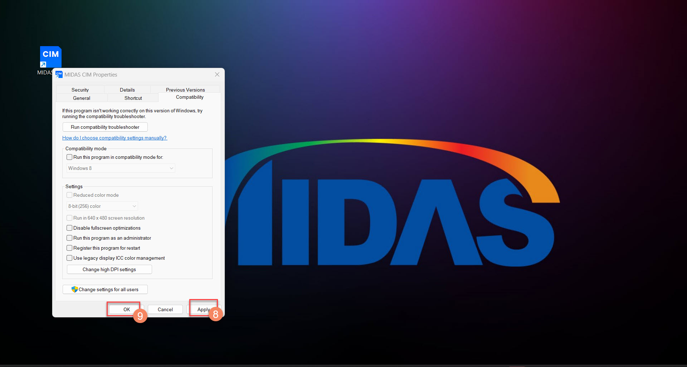Enable 'Use legacy display ICC color management'
The width and height of the screenshot is (687, 367).
click(x=69, y=258)
